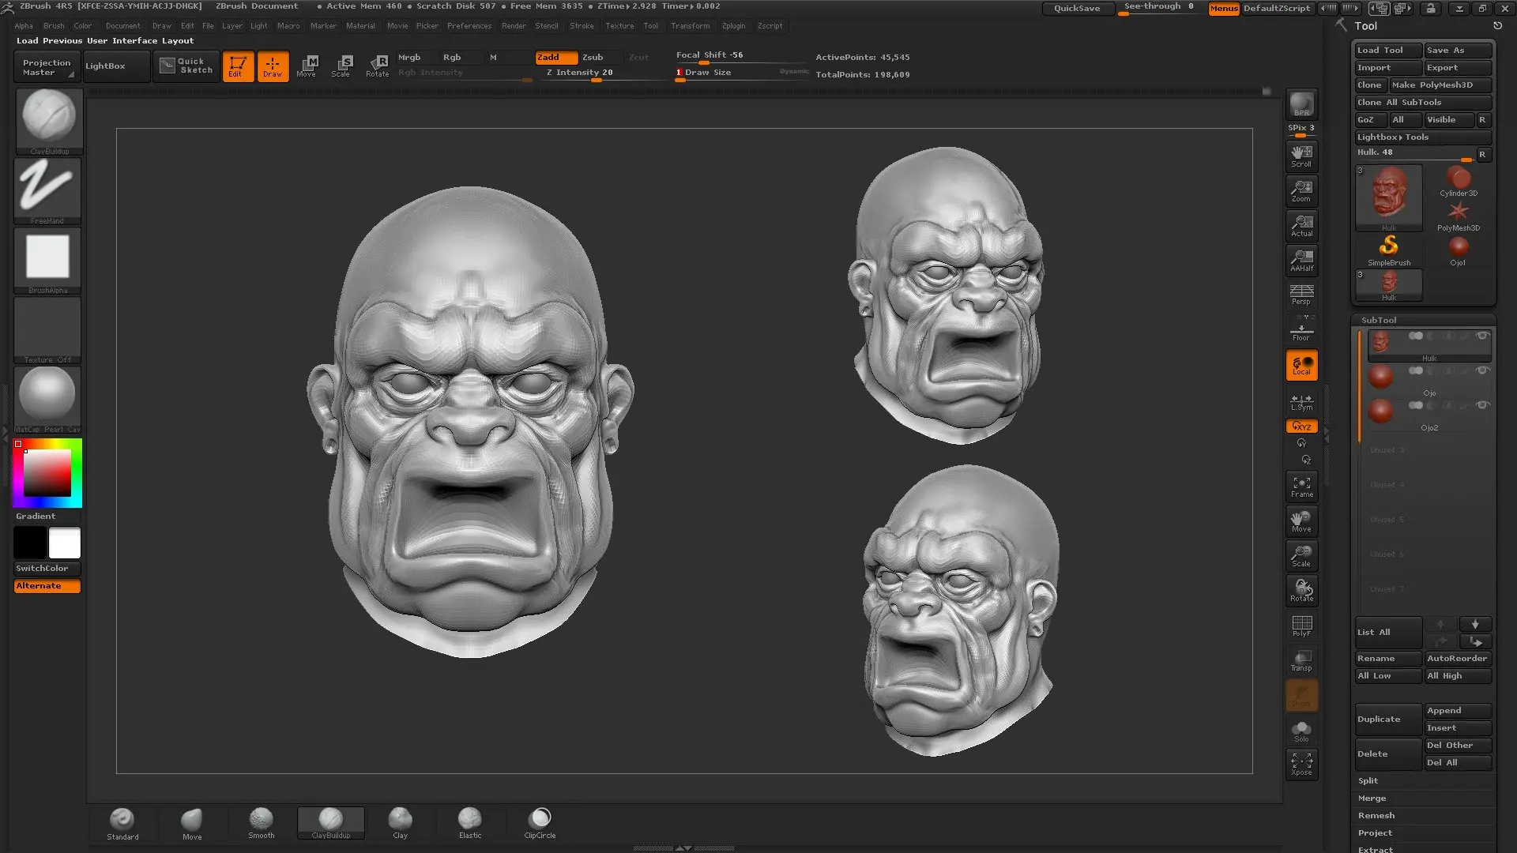The height and width of the screenshot is (853, 1517).
Task: Select the Move transform mode in top shelf
Action: tap(307, 66)
